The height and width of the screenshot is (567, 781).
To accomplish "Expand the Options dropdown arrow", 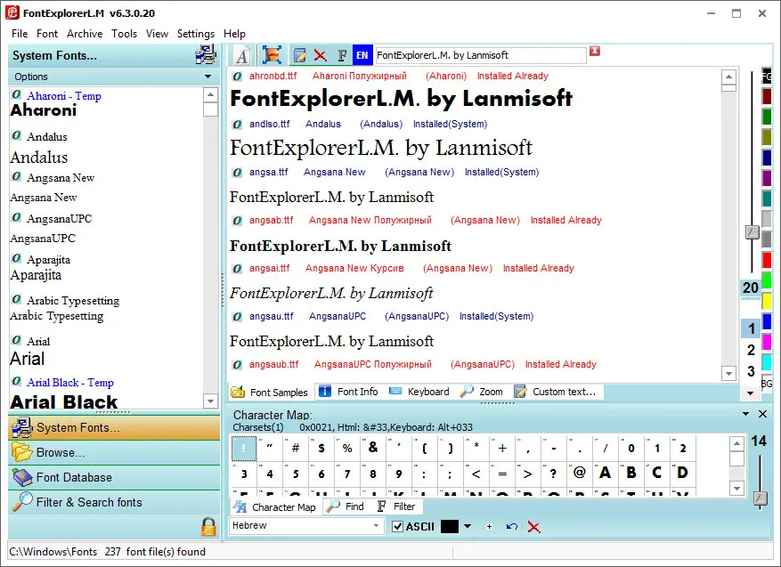I will click(207, 77).
